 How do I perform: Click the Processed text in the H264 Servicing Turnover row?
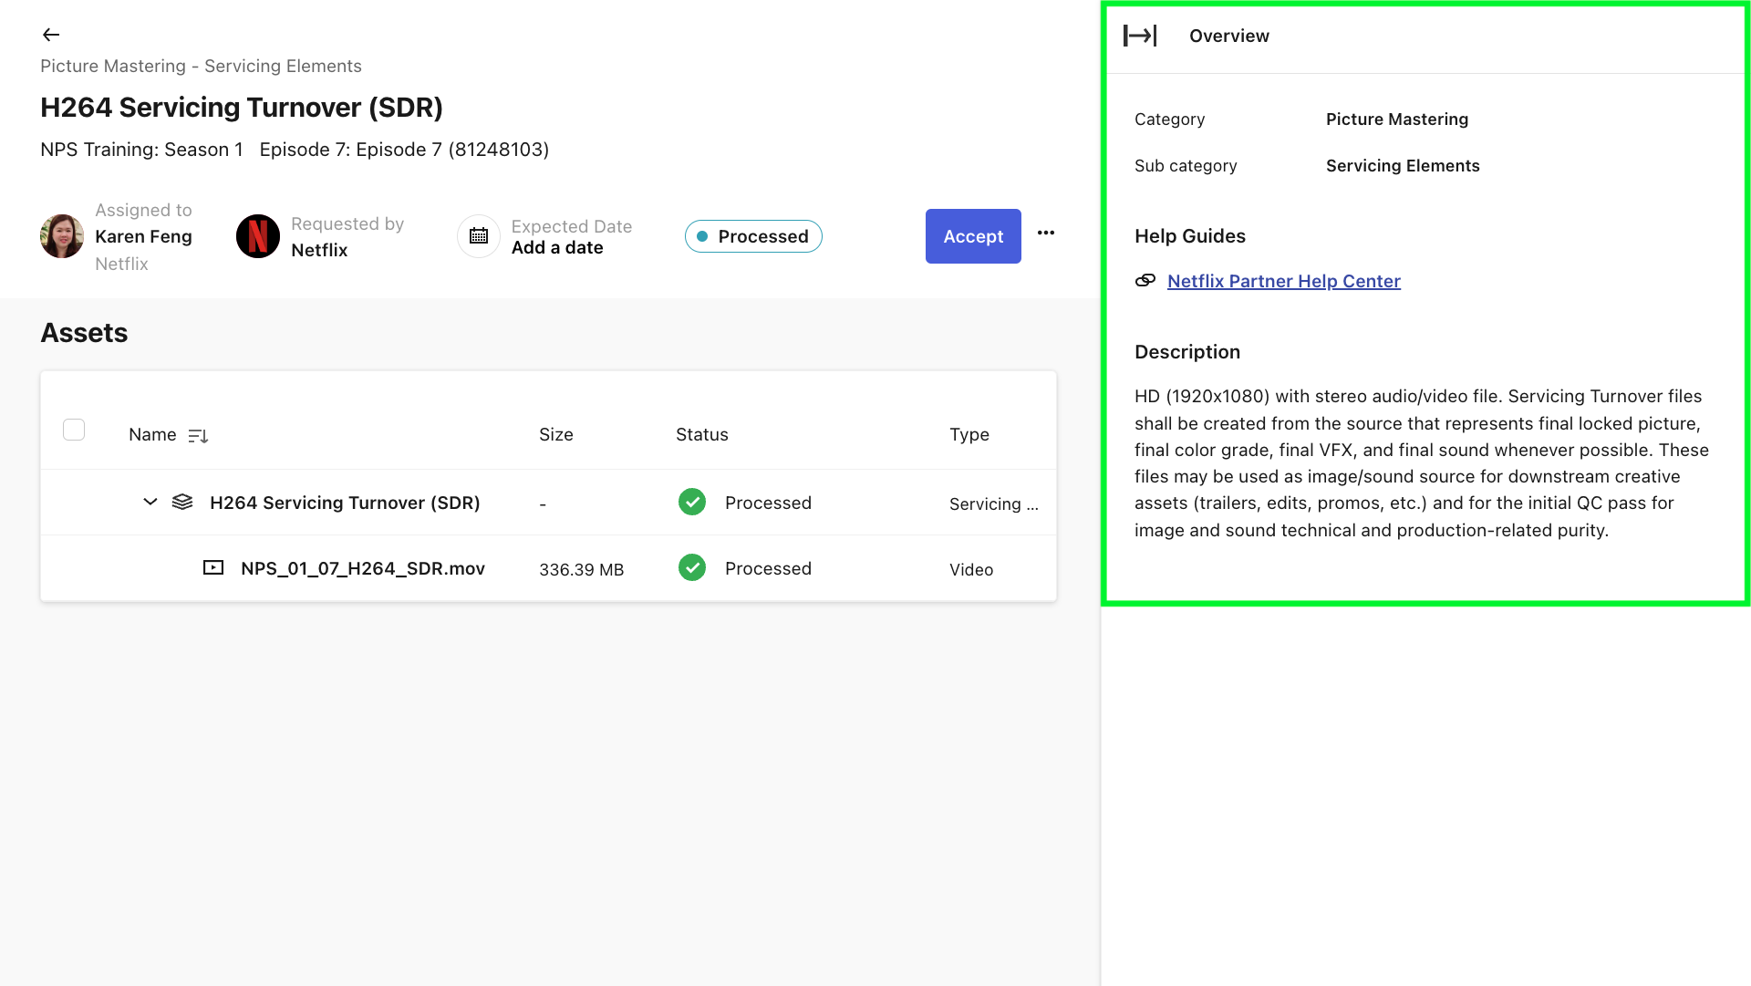pyautogui.click(x=768, y=503)
